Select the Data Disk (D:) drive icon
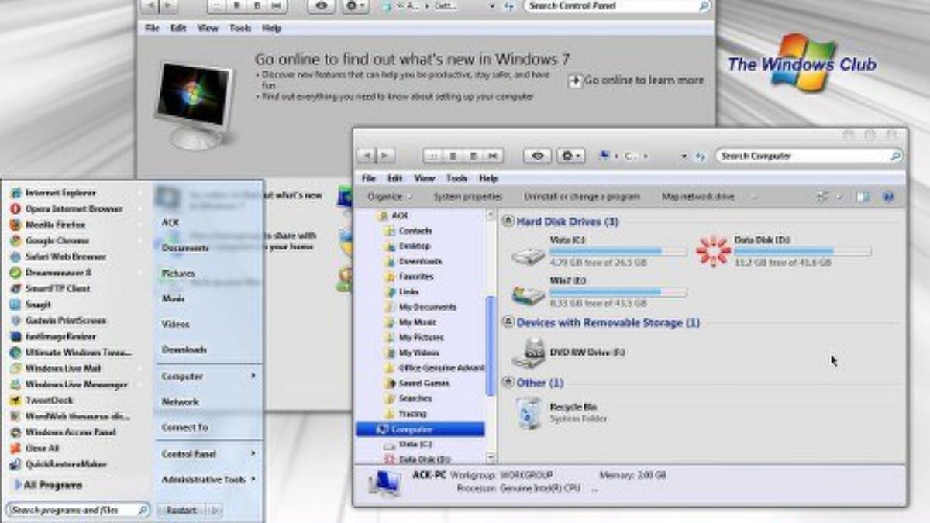Image resolution: width=930 pixels, height=523 pixels. coord(713,252)
